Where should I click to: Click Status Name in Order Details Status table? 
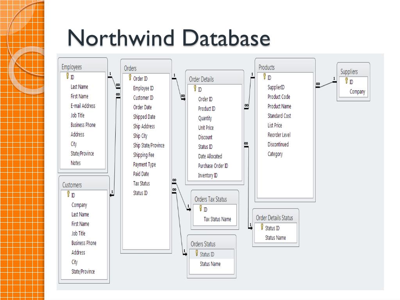click(x=275, y=238)
